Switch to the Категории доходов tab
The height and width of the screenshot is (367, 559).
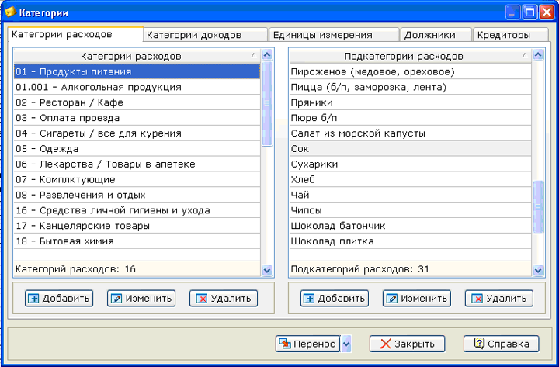tap(206, 35)
